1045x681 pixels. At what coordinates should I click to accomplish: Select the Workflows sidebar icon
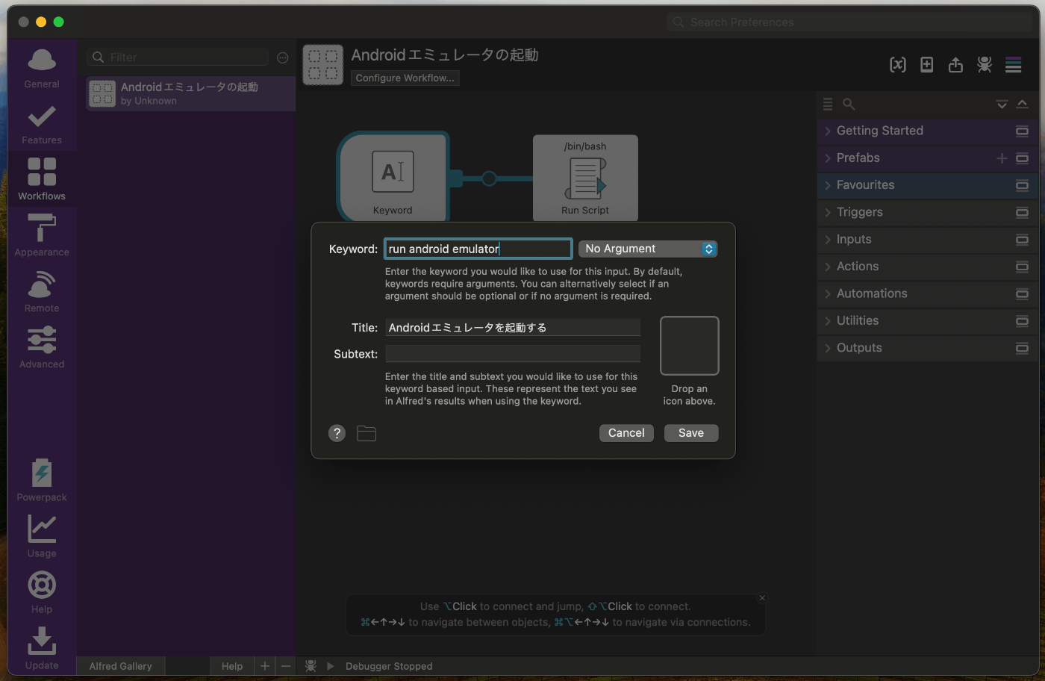click(42, 180)
